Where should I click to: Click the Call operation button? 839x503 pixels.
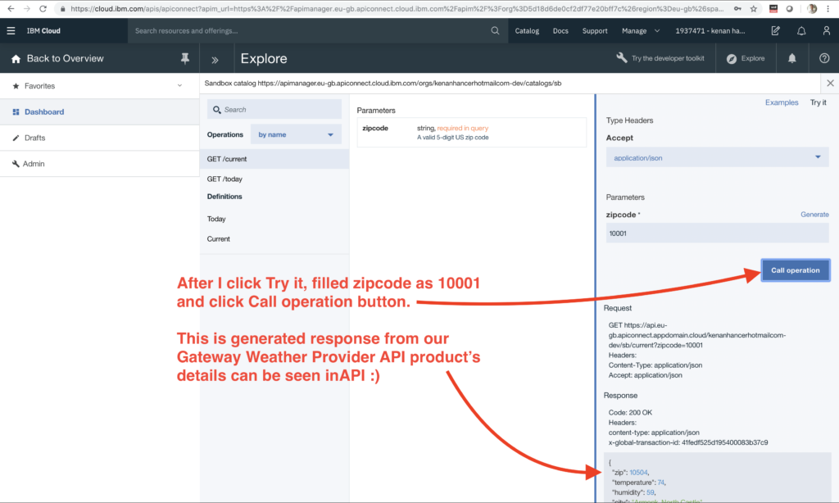[x=795, y=270]
